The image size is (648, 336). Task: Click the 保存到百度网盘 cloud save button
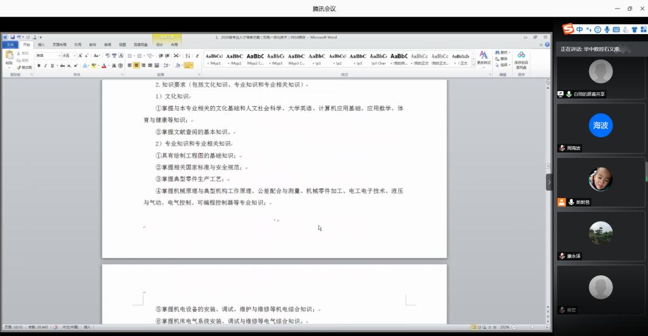[x=521, y=60]
